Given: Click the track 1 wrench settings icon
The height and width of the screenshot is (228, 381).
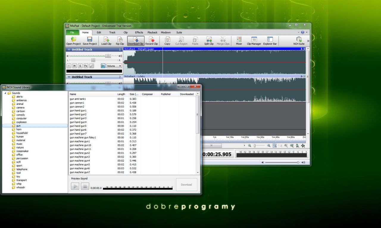Looking at the screenshot, I should point(92,66).
